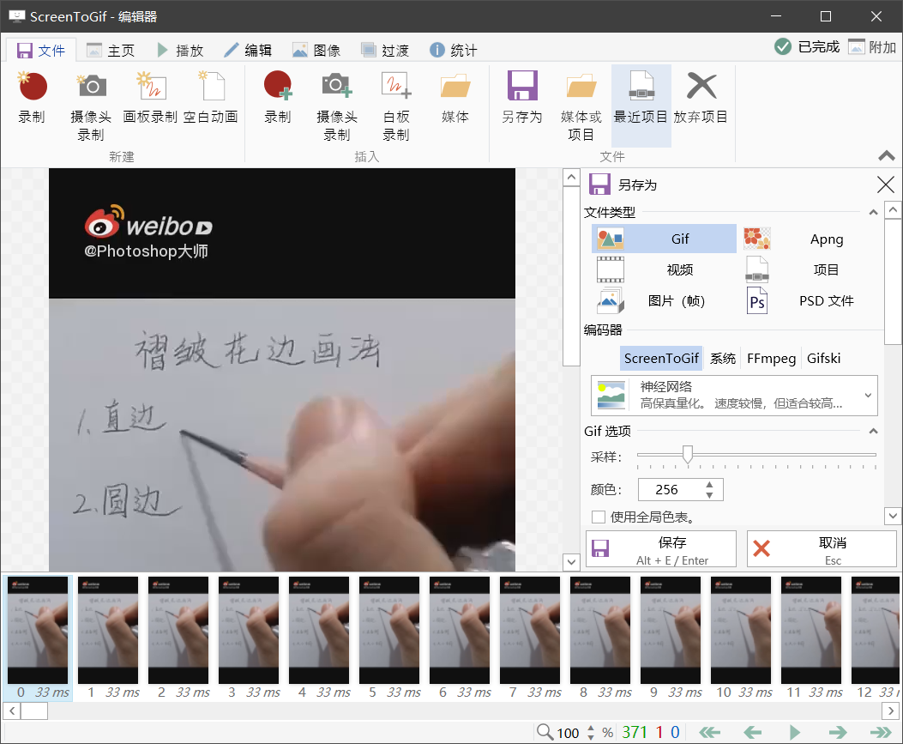Open new 摄像头录制 webcam recorder
The image size is (903, 744).
point(91,106)
